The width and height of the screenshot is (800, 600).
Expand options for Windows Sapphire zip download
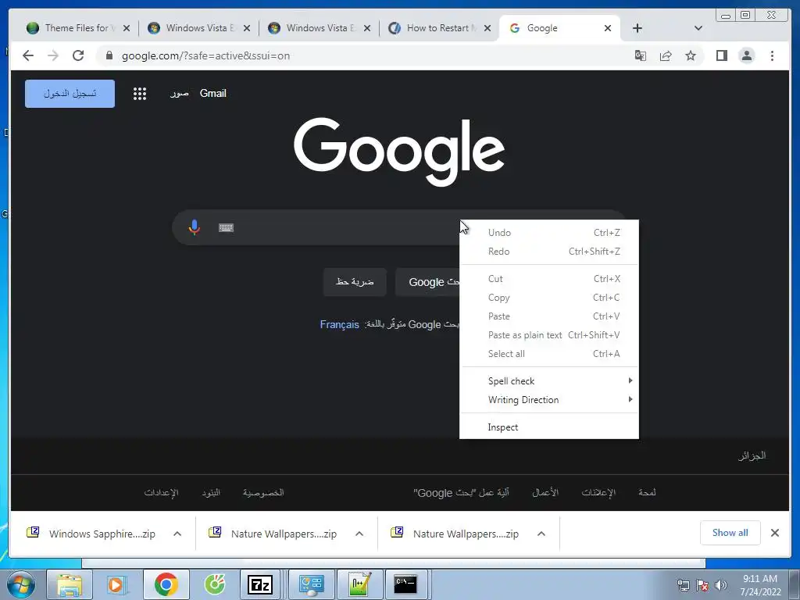[x=177, y=534]
